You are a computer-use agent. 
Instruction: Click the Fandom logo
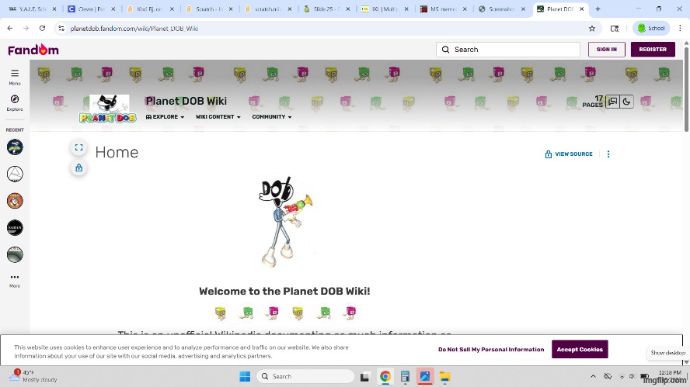pos(33,50)
